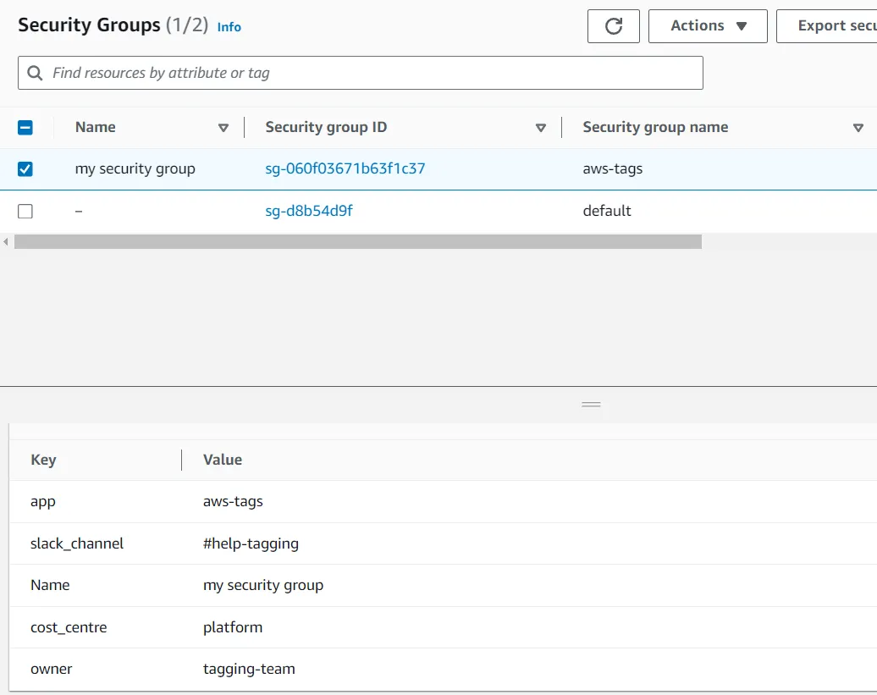Screen dimensions: 877x695
Task: Click the Export security groups button
Action: (x=827, y=26)
